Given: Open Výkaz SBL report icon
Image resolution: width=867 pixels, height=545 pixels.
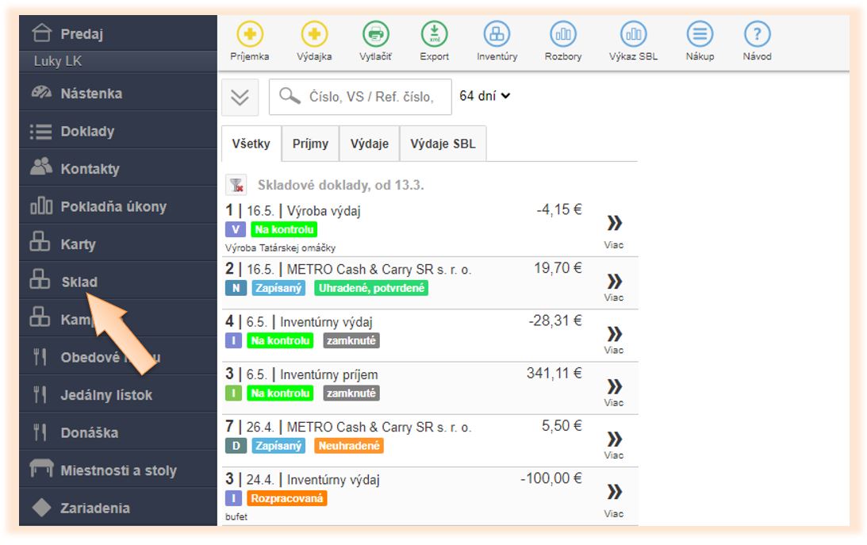Looking at the screenshot, I should [x=633, y=35].
